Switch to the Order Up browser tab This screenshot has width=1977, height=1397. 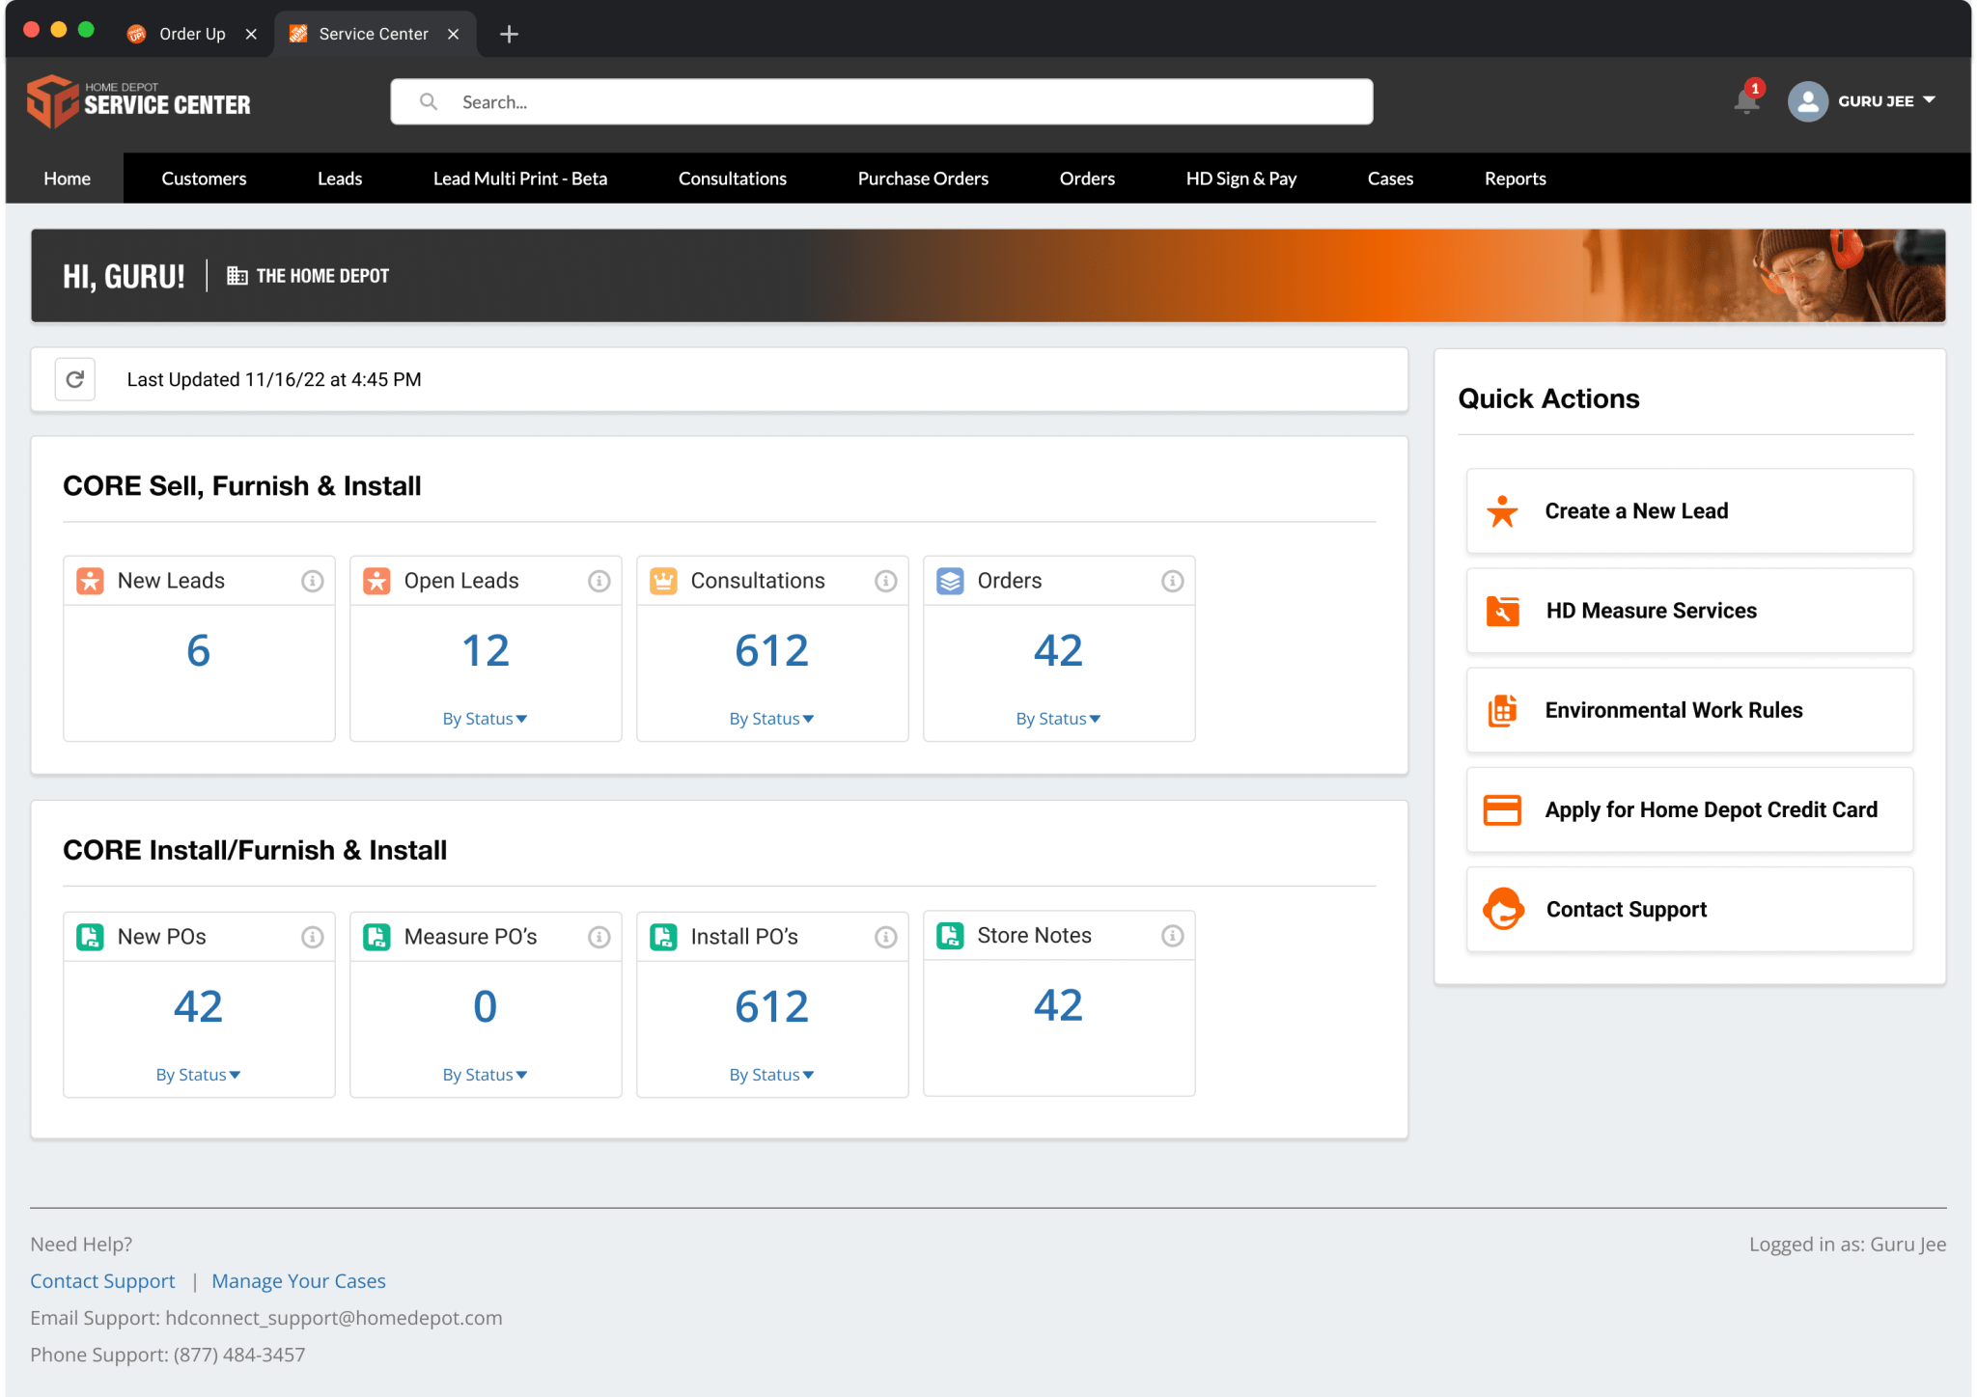point(192,34)
